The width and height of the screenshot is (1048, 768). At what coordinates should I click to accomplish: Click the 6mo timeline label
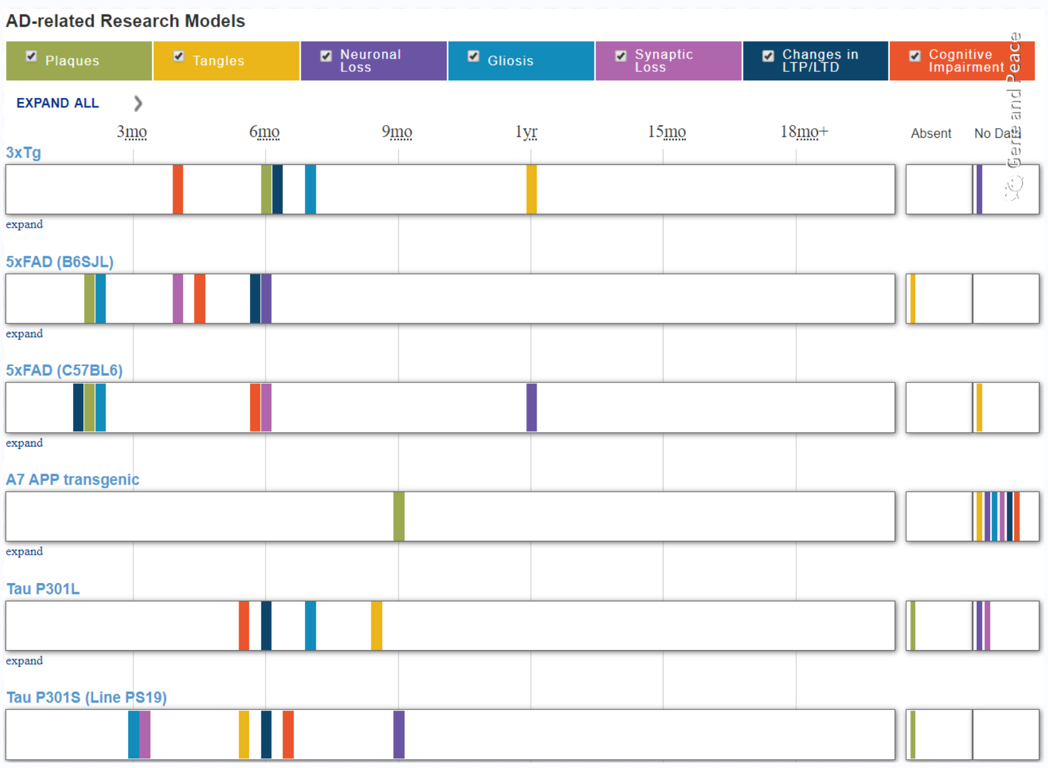click(264, 132)
